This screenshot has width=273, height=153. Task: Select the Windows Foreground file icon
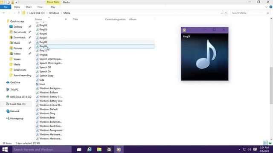(37, 130)
